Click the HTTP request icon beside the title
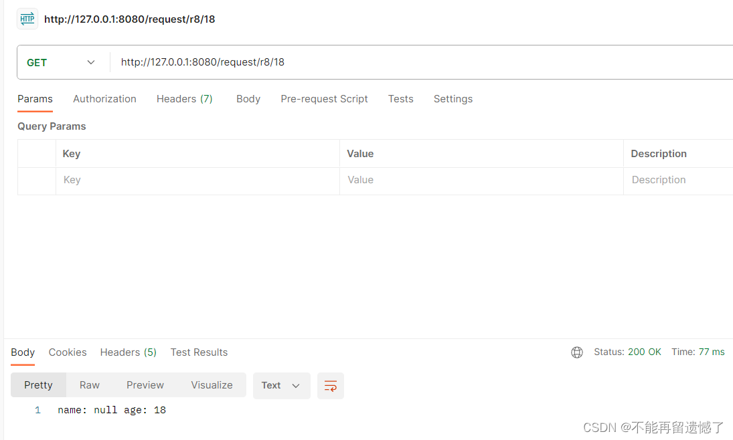The width and height of the screenshot is (733, 440). [27, 19]
